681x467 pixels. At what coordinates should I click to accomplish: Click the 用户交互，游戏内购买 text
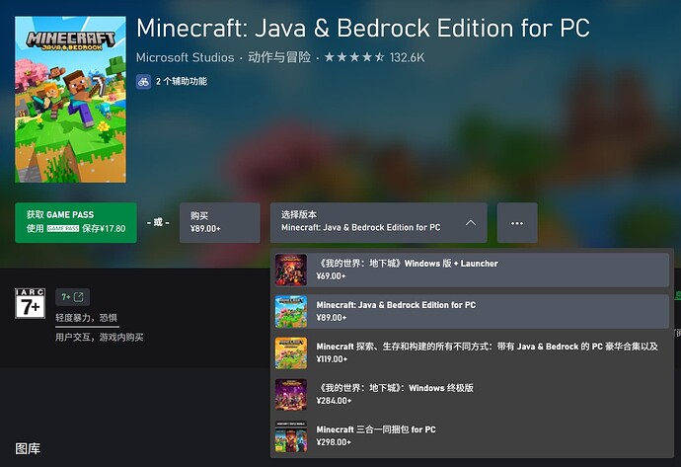click(99, 337)
